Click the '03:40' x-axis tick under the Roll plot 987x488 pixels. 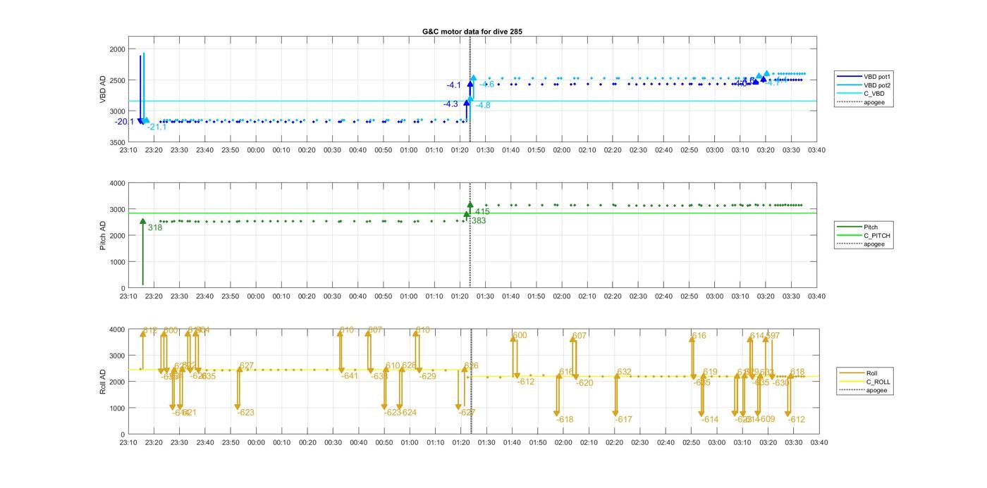coord(819,443)
